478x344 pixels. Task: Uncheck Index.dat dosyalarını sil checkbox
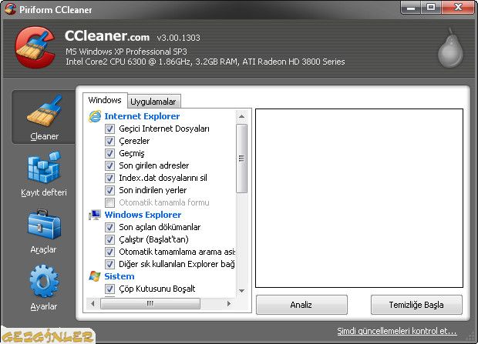coord(109,178)
